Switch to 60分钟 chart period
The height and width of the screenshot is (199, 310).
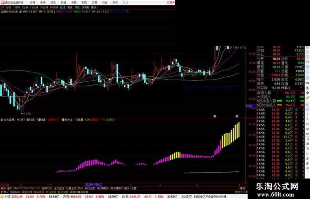tap(53, 8)
